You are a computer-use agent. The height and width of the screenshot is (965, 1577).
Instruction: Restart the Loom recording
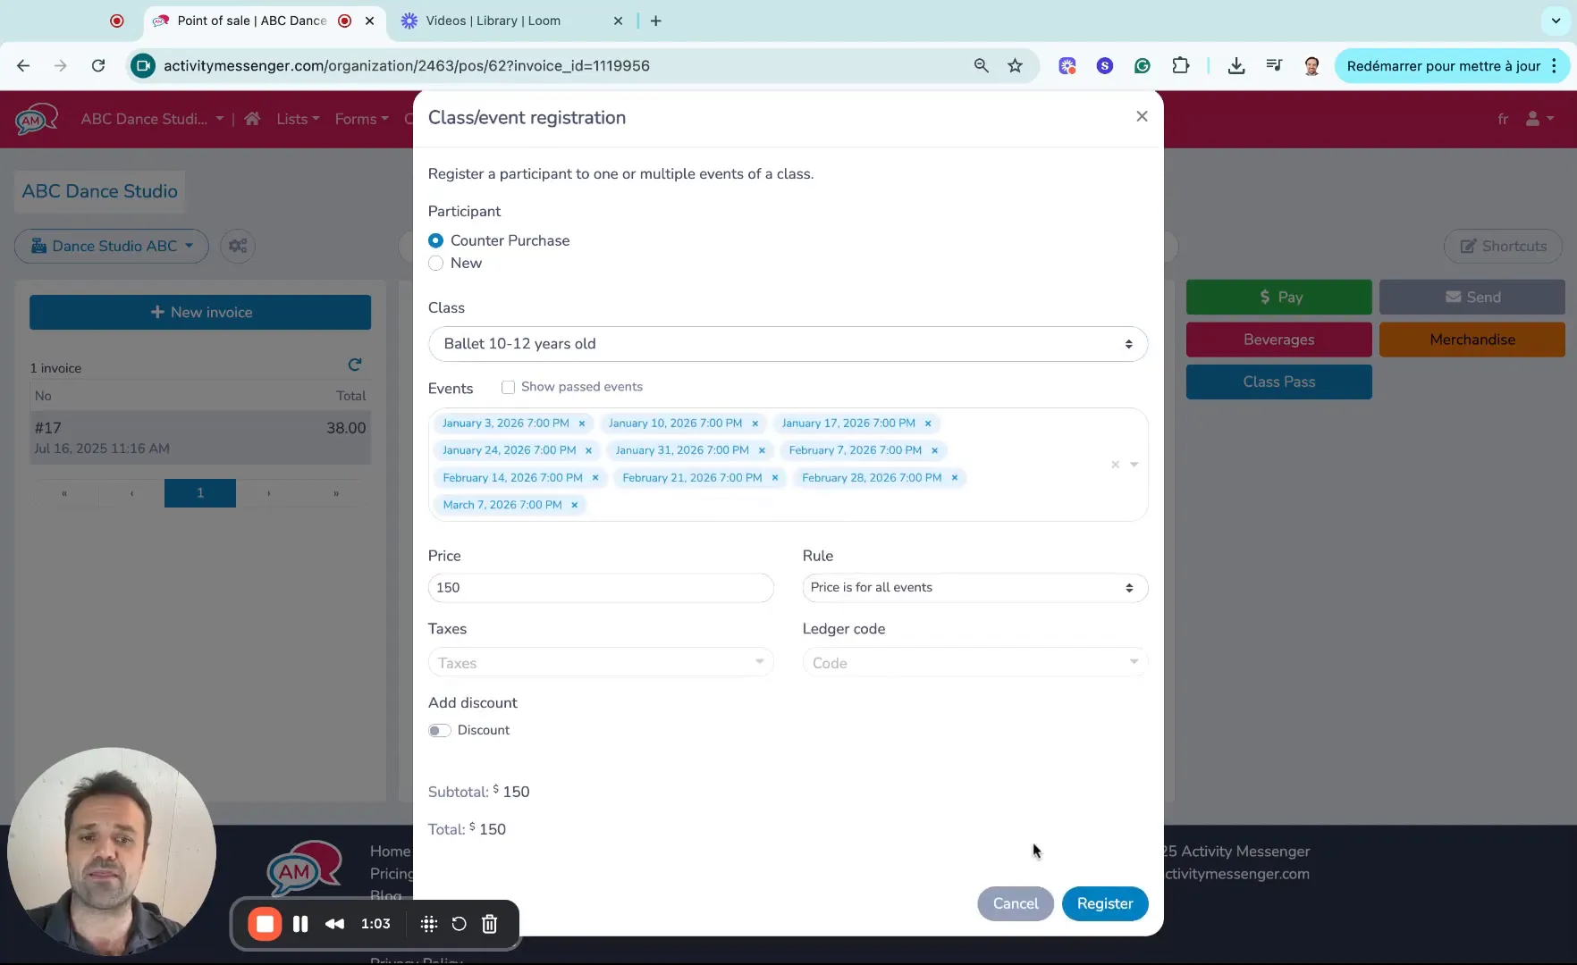pos(459,924)
